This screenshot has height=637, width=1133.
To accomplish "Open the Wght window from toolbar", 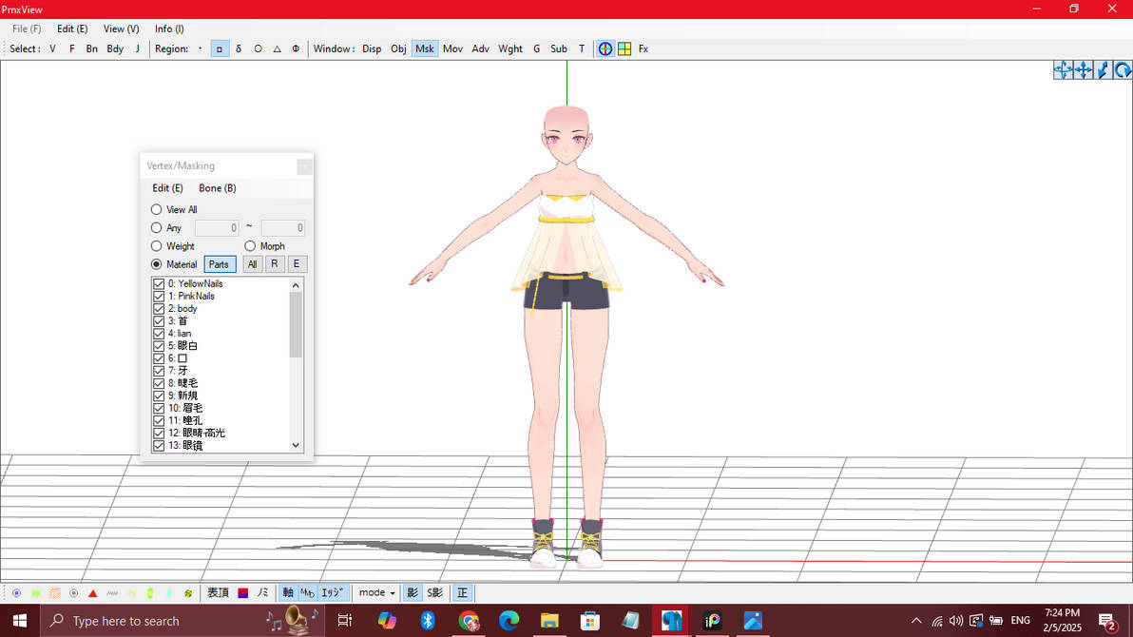I will pos(510,49).
